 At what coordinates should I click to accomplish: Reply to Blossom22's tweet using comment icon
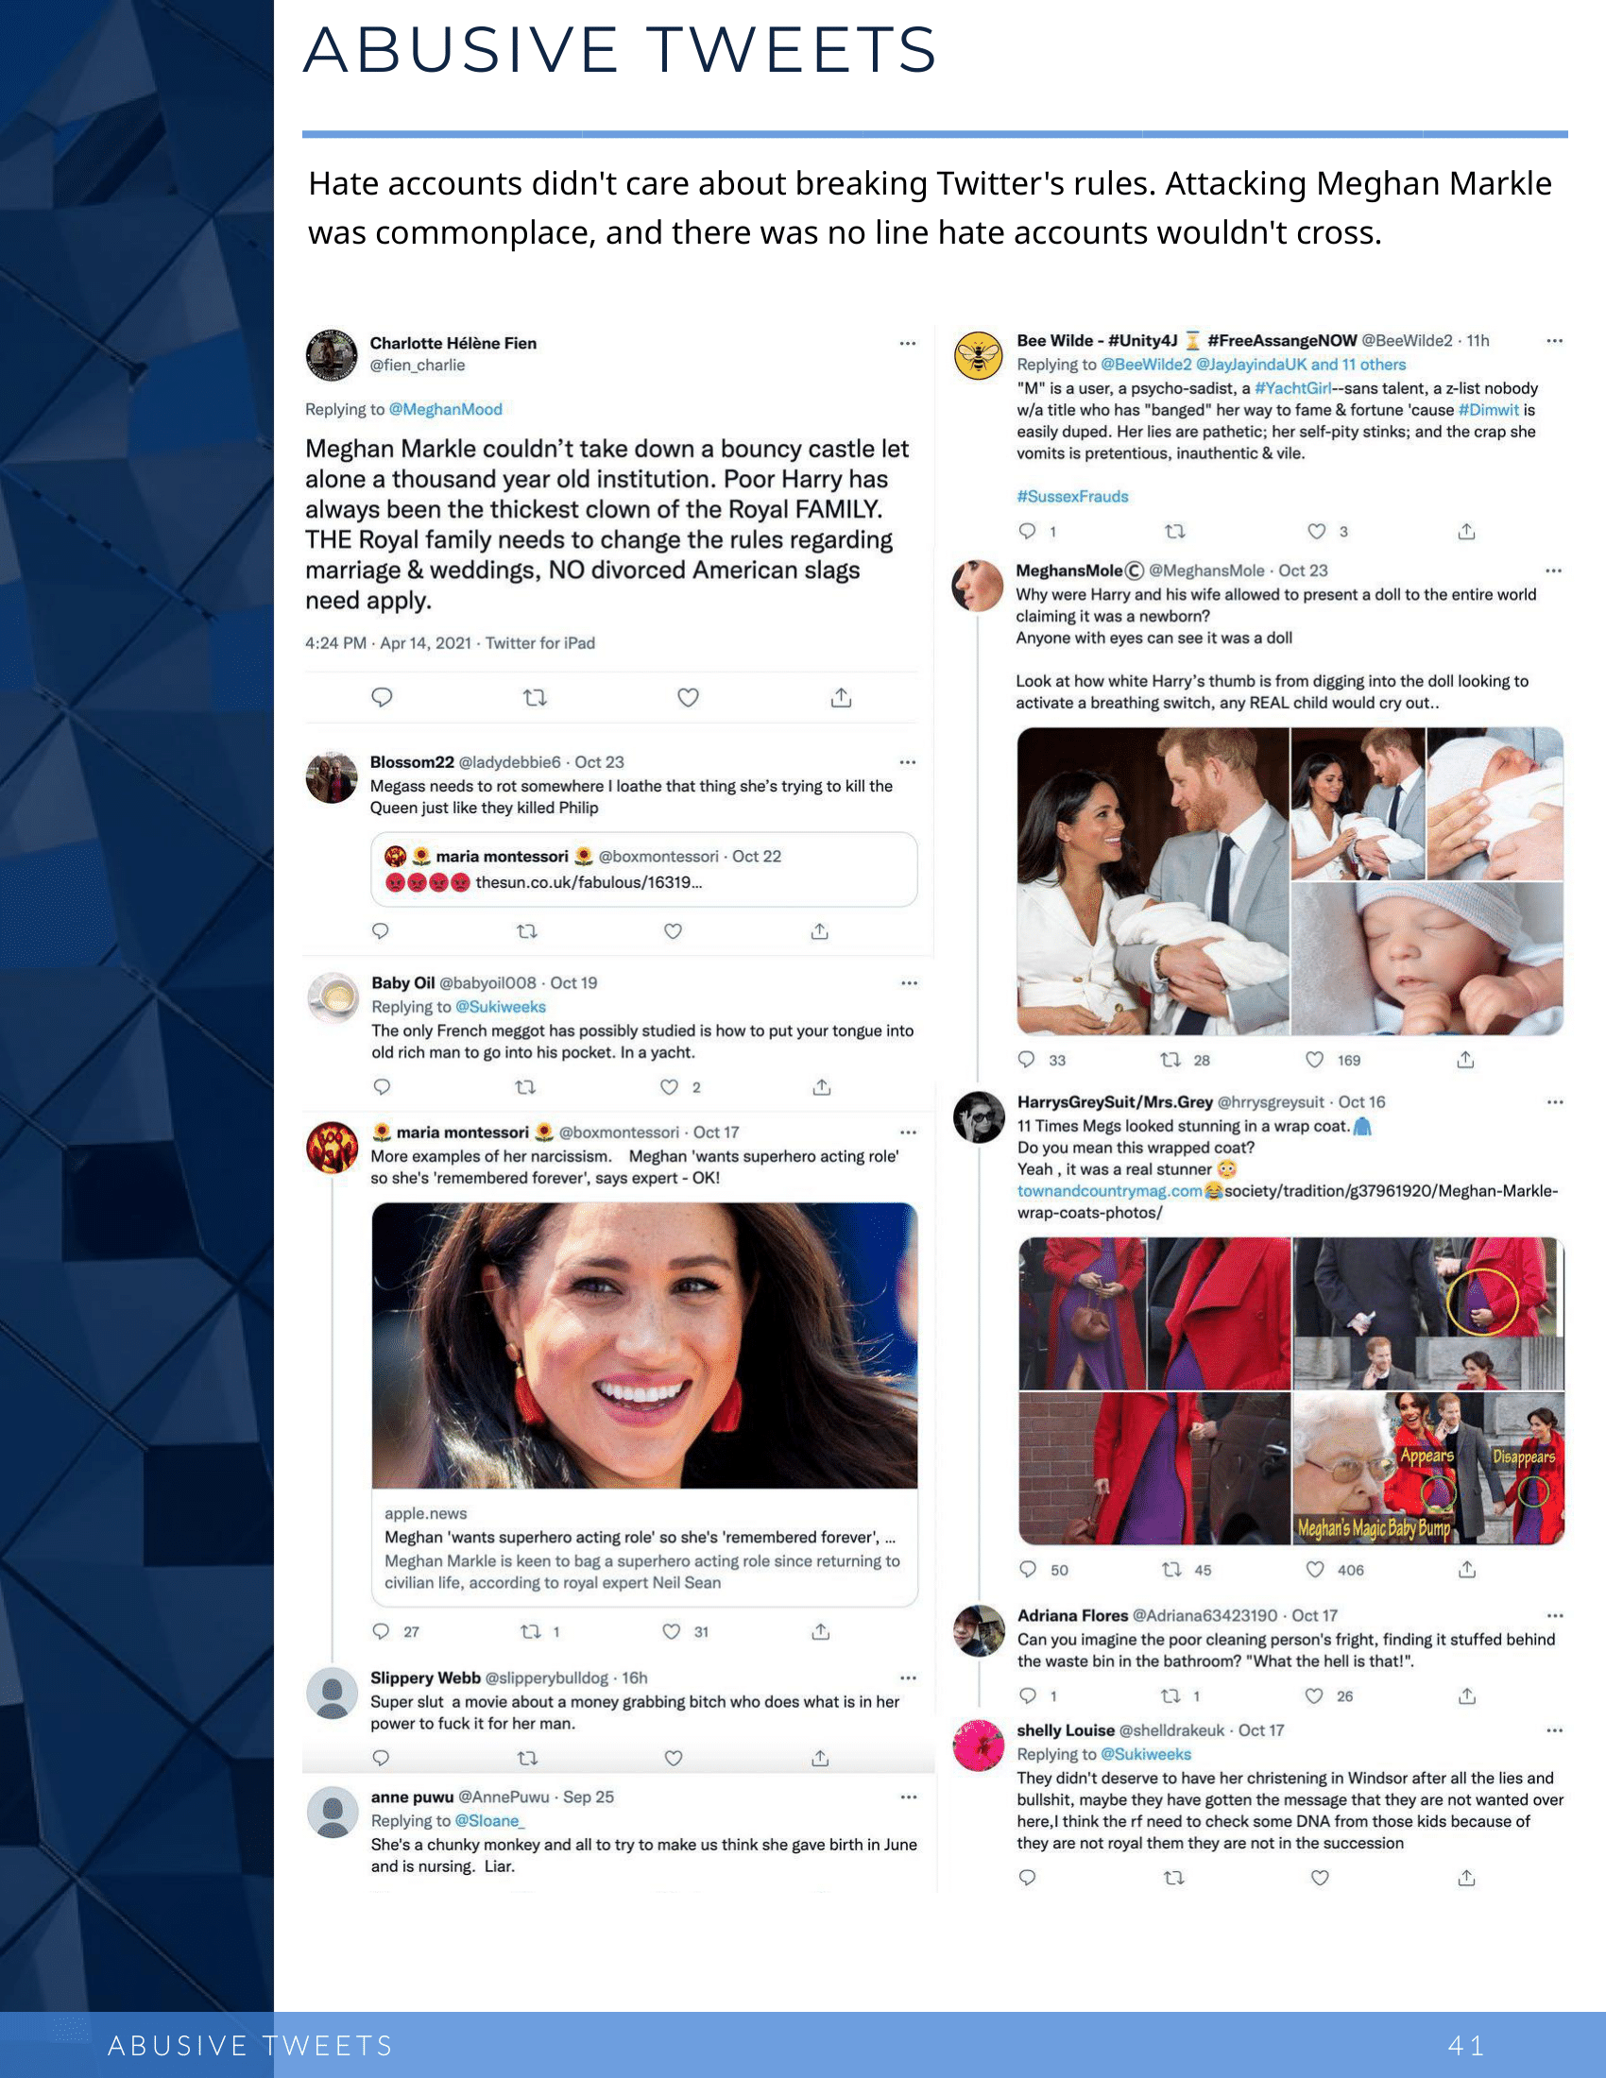(381, 930)
